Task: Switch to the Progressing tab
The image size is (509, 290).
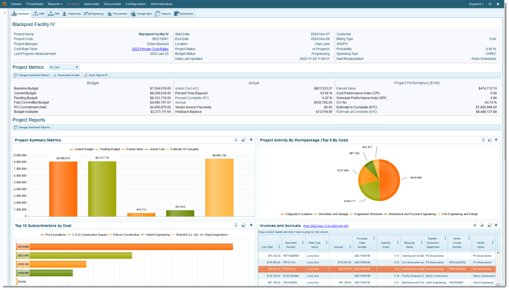Action: click(x=94, y=13)
